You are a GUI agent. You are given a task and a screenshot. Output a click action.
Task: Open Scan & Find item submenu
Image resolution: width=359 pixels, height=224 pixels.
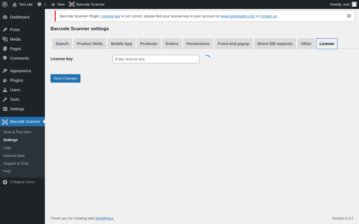point(17,132)
